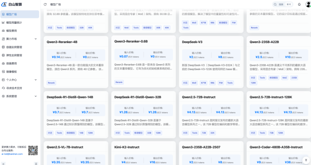Collapse sidebar with the double-arrow icon
This screenshot has height=165, width=311.
[3, 164]
